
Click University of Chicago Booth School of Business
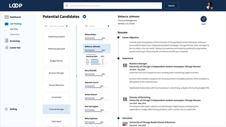tap(152, 122)
